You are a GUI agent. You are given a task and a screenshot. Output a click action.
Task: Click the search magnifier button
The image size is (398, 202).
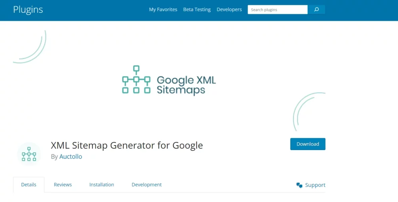coord(316,10)
